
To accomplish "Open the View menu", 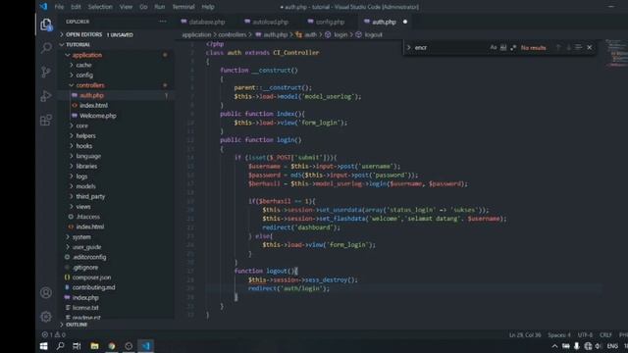I will pyautogui.click(x=126, y=7).
